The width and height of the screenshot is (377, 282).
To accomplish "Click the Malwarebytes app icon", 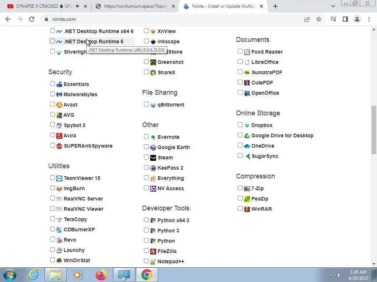I will pyautogui.click(x=59, y=94).
